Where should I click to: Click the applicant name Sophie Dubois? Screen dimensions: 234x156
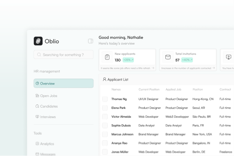pos(121,125)
